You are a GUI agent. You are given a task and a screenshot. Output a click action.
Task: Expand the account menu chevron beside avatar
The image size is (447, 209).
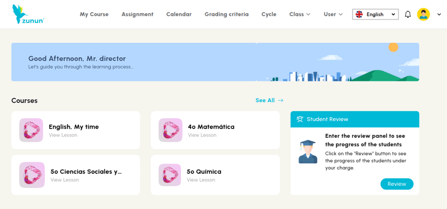[x=439, y=14]
